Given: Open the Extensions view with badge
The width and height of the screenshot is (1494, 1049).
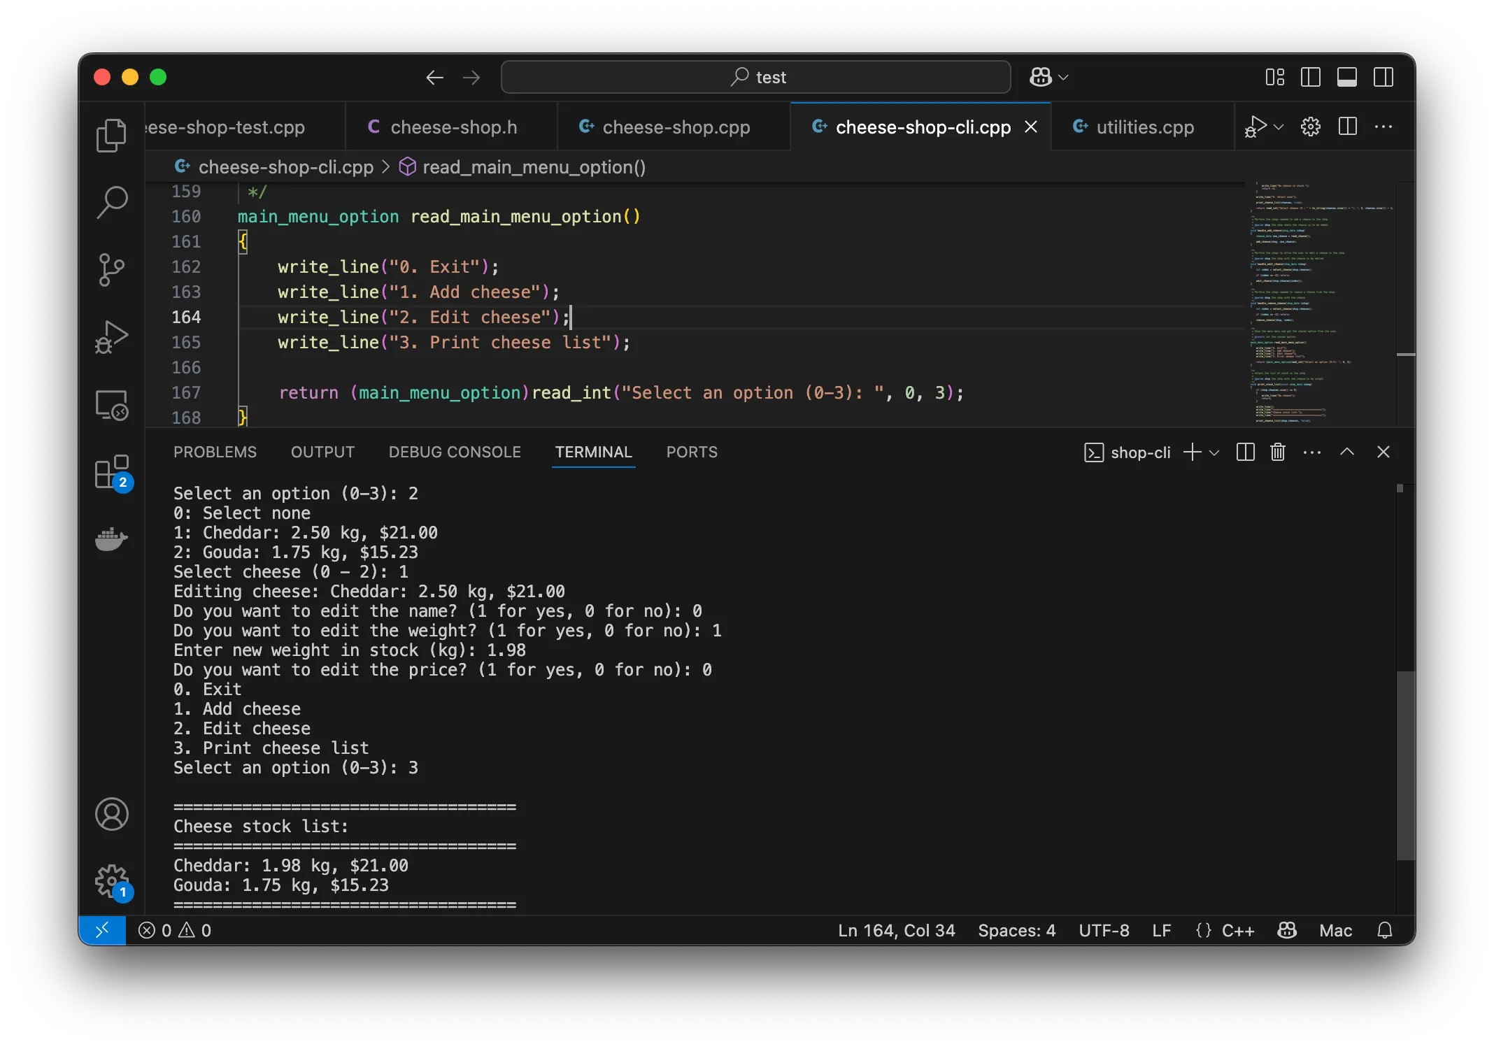Looking at the screenshot, I should (111, 472).
